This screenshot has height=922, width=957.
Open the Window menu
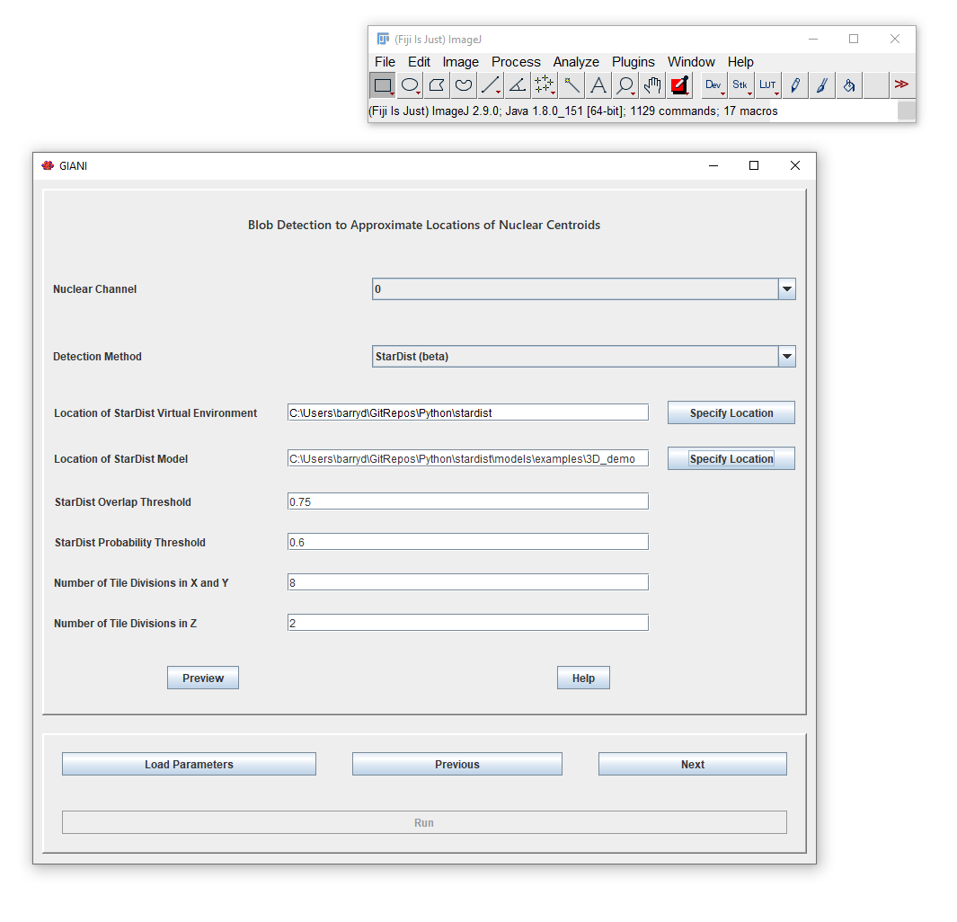tap(692, 62)
